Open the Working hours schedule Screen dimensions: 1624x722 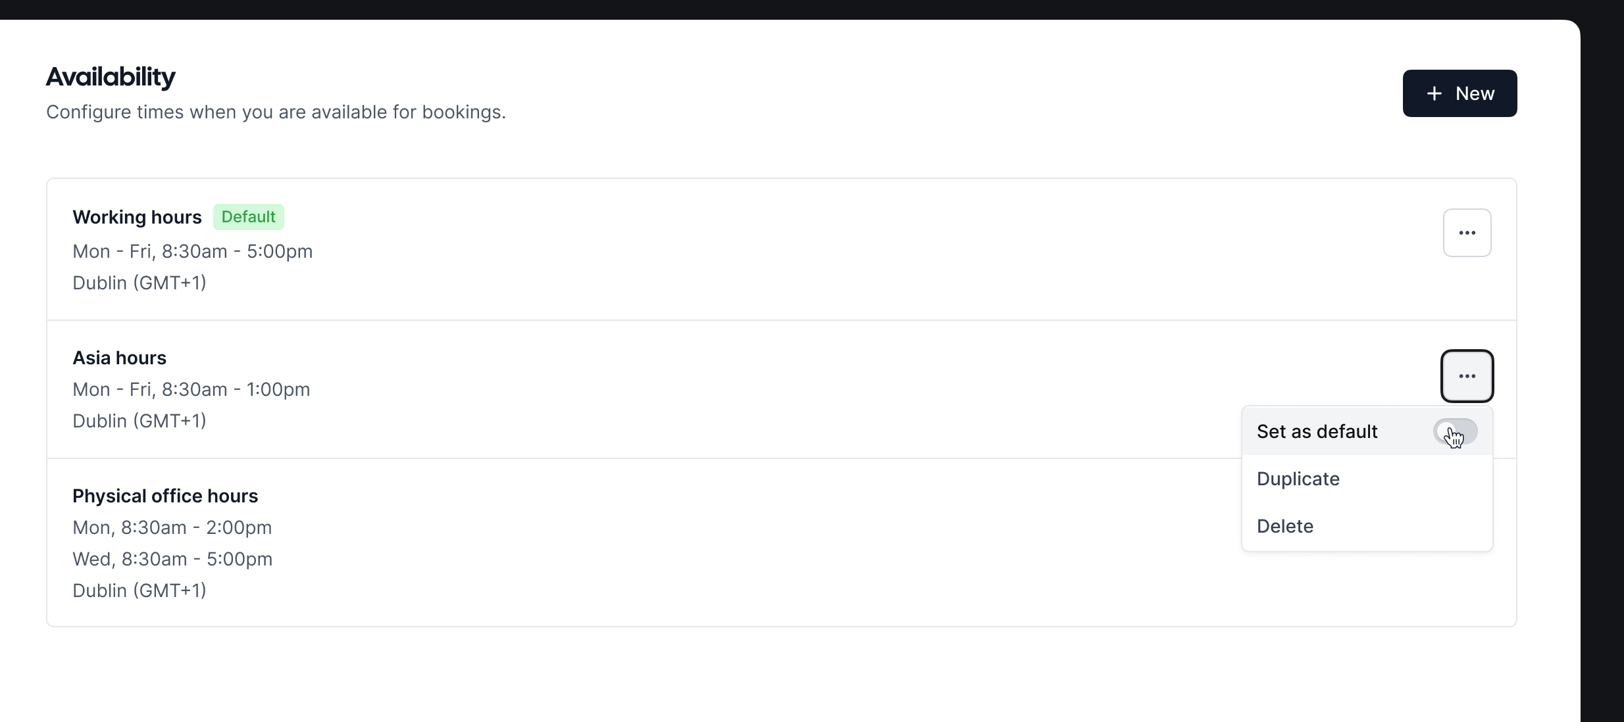[137, 217]
